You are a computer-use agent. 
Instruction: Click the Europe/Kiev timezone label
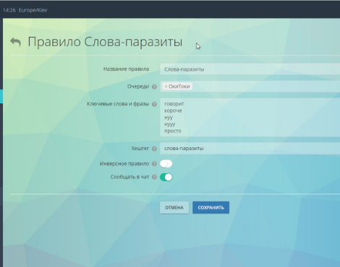tap(33, 10)
